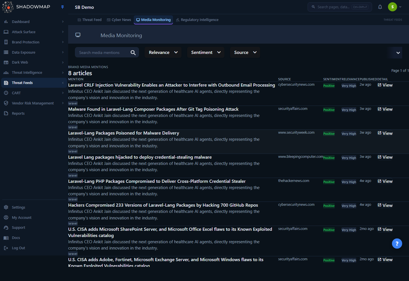The height and width of the screenshot is (281, 409).
Task: Open the blue help question mark button
Action: (397, 244)
